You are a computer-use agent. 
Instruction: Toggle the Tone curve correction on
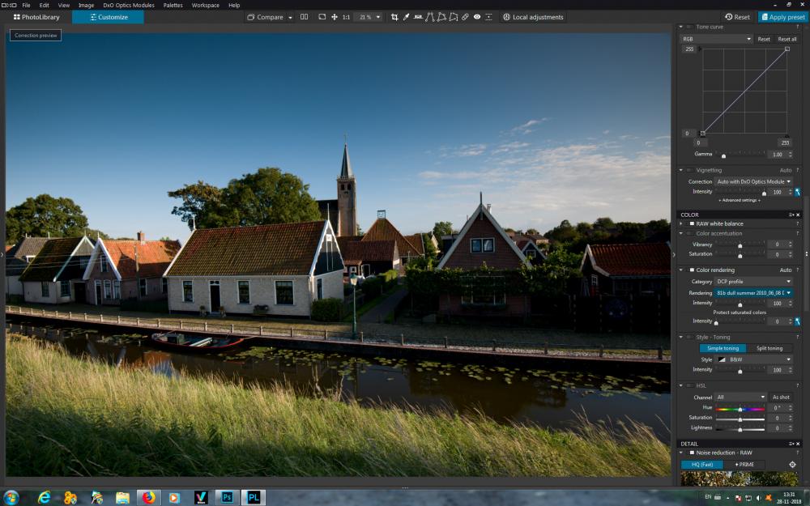(x=689, y=27)
